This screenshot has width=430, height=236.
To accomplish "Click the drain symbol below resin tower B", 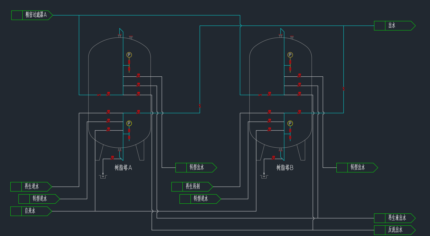I will point(264,177).
